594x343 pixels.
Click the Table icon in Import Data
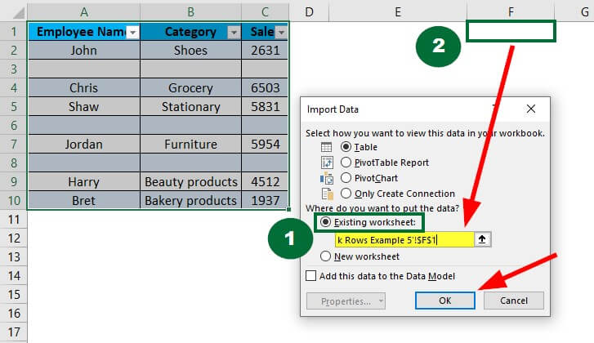pos(327,147)
